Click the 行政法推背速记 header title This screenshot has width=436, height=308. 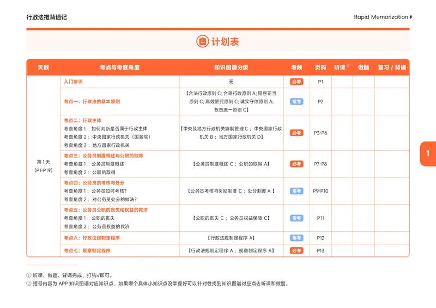click(x=47, y=17)
